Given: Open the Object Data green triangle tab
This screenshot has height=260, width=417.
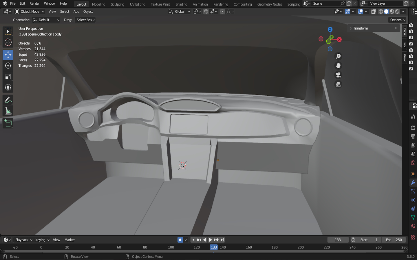Looking at the screenshot, I should coord(413,217).
